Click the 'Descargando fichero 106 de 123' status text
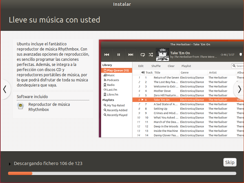The width and height of the screenshot is (244, 183). tap(48, 163)
